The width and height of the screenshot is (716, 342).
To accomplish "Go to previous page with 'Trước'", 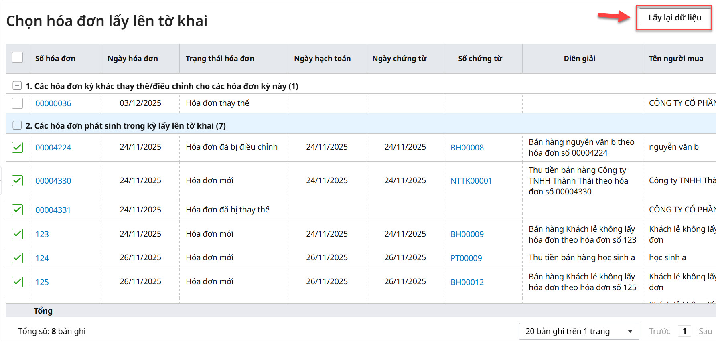I will pyautogui.click(x=659, y=331).
